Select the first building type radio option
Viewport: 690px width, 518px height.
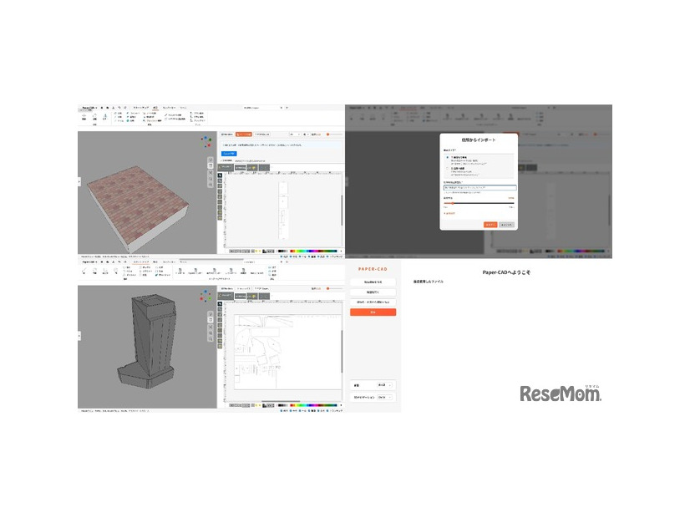(445, 158)
